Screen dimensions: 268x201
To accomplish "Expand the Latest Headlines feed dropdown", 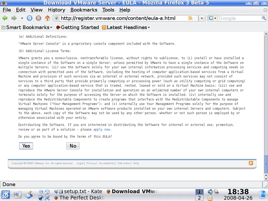I will [126, 27].
